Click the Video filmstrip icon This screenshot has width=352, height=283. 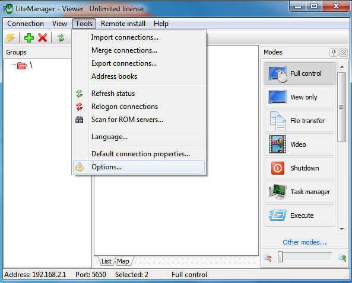(277, 144)
